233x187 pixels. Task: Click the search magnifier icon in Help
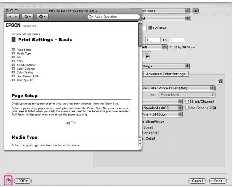90,17
